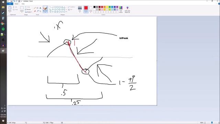Select the Text tool

[40, 8]
